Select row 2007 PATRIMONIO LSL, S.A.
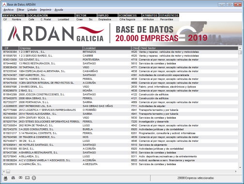The image size is (244, 184). point(120,106)
